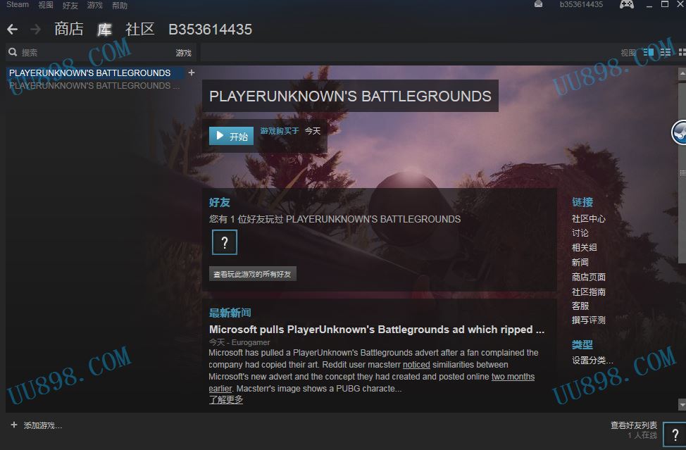Click the search magnifier icon

pyautogui.click(x=13, y=53)
